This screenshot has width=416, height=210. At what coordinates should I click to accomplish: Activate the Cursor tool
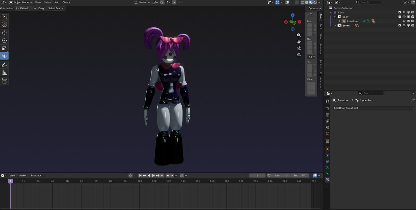4,24
